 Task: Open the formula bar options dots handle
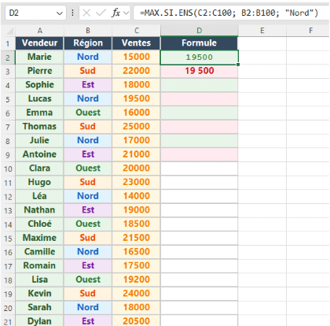click(x=72, y=13)
